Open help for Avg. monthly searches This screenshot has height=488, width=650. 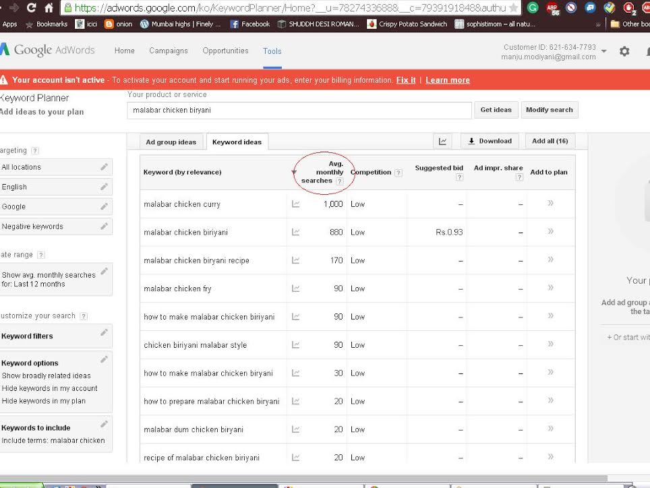tap(340, 181)
